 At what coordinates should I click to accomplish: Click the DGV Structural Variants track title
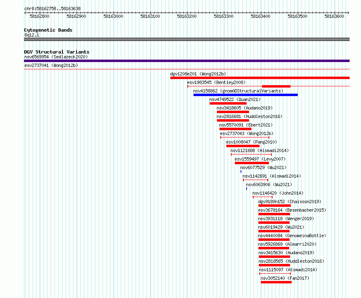[x=57, y=52]
